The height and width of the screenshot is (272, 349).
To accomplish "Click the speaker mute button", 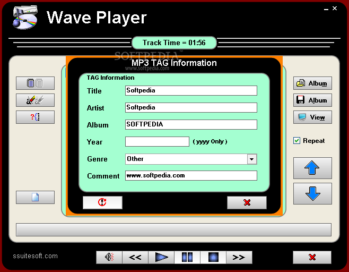I will (x=109, y=257).
